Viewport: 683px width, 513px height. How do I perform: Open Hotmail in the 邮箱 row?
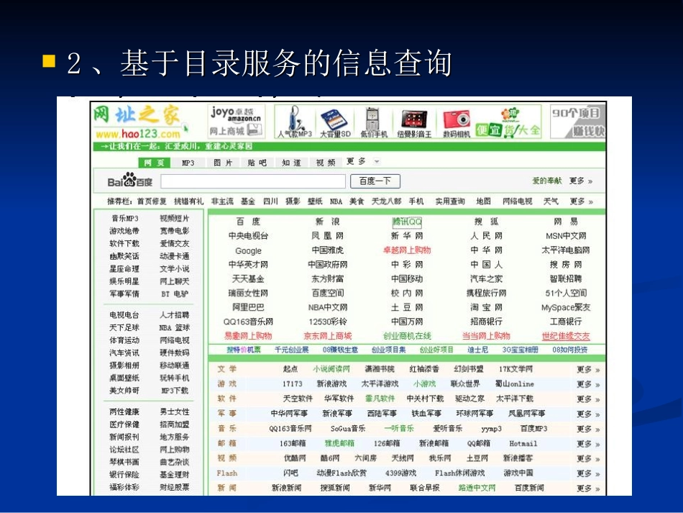pos(523,444)
